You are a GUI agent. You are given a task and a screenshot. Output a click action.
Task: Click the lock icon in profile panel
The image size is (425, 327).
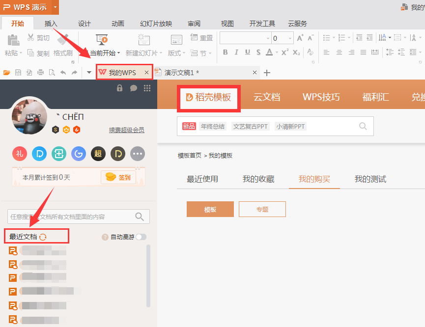click(119, 88)
